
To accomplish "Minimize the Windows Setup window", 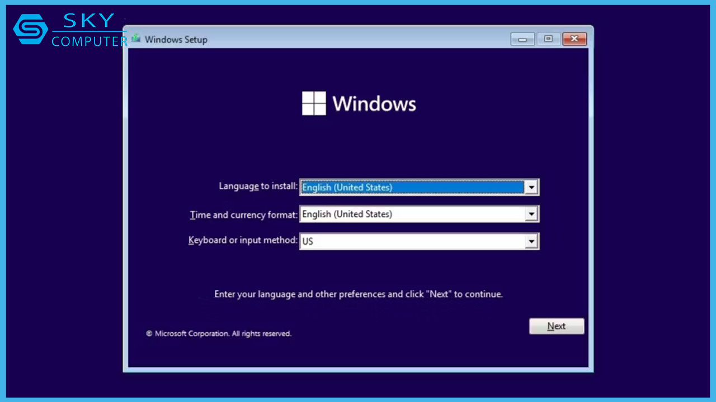I will point(522,39).
